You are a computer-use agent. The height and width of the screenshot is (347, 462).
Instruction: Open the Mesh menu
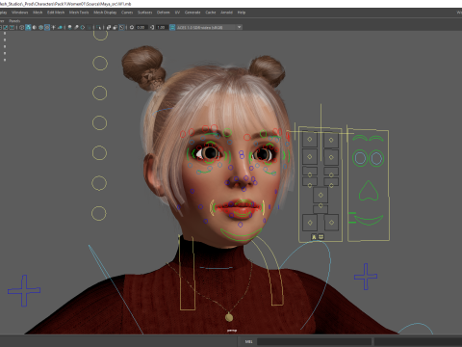tap(38, 13)
